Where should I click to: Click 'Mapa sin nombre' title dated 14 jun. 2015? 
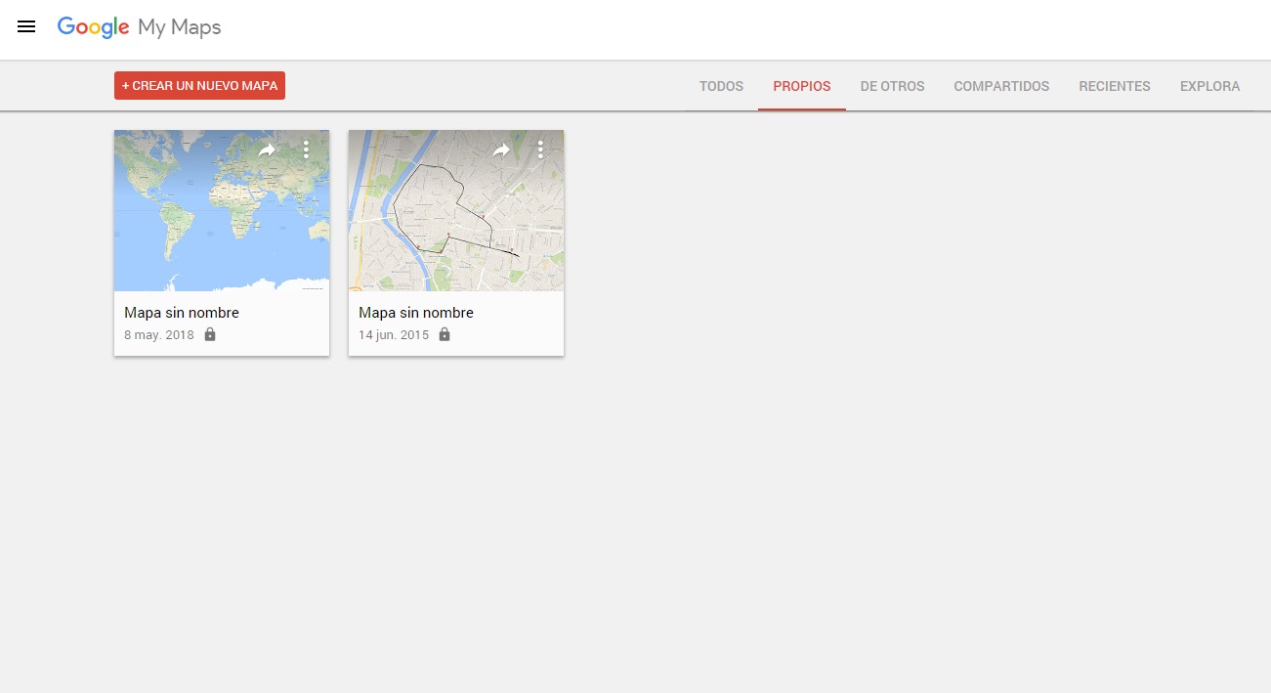(x=416, y=313)
